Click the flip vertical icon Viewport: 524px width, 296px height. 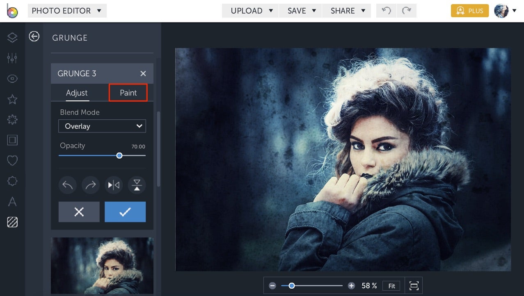click(x=137, y=185)
